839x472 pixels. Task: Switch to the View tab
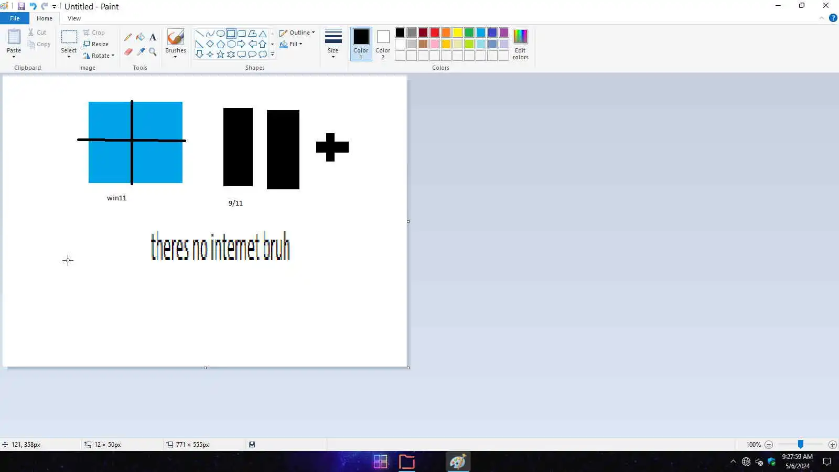(x=74, y=18)
